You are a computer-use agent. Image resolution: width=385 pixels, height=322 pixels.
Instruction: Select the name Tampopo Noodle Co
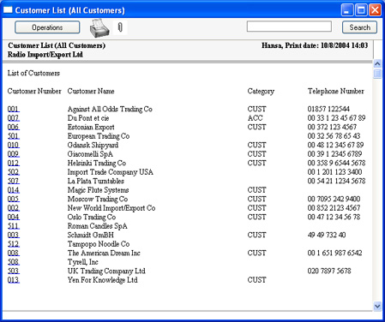(99, 244)
